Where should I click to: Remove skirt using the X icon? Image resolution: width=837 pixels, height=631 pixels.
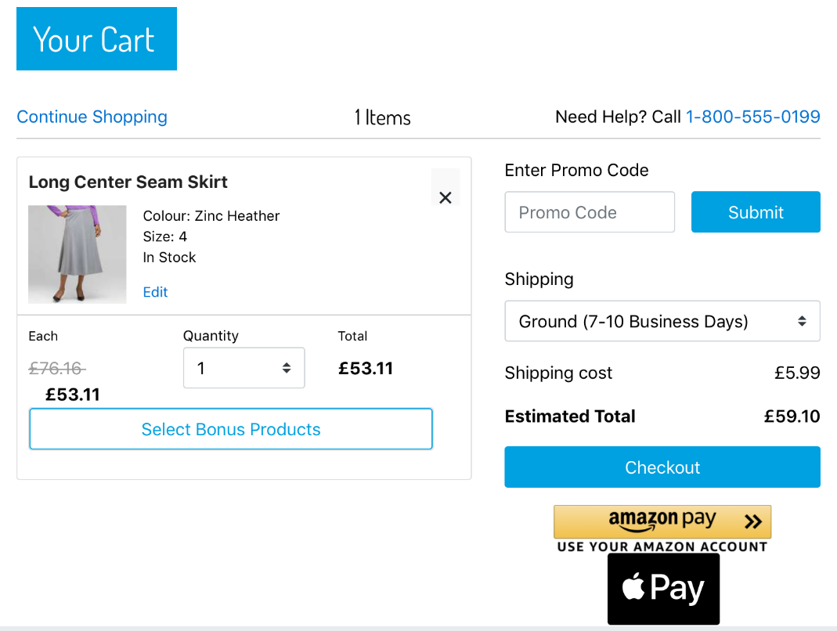(x=446, y=197)
